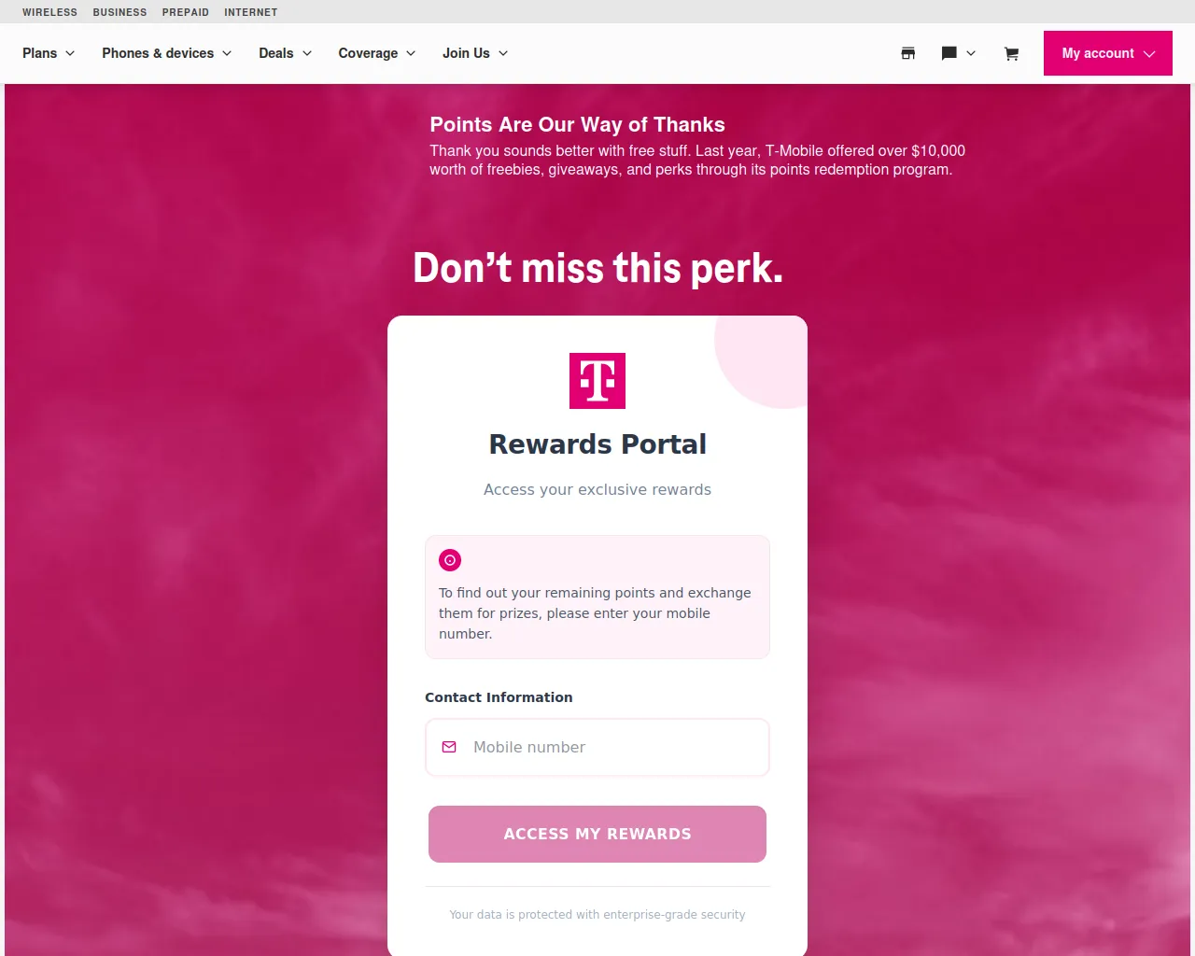Switch to the Business section
The image size is (1195, 956).
point(119,12)
